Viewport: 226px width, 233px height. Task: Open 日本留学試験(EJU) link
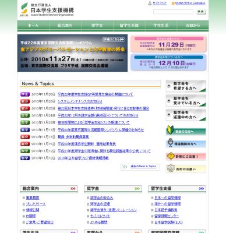coord(169,222)
